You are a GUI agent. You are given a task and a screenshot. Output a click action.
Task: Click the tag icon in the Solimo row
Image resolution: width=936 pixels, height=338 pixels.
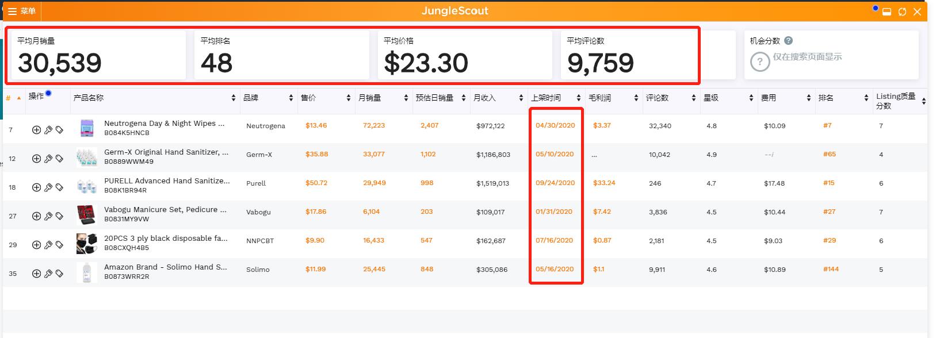[59, 274]
